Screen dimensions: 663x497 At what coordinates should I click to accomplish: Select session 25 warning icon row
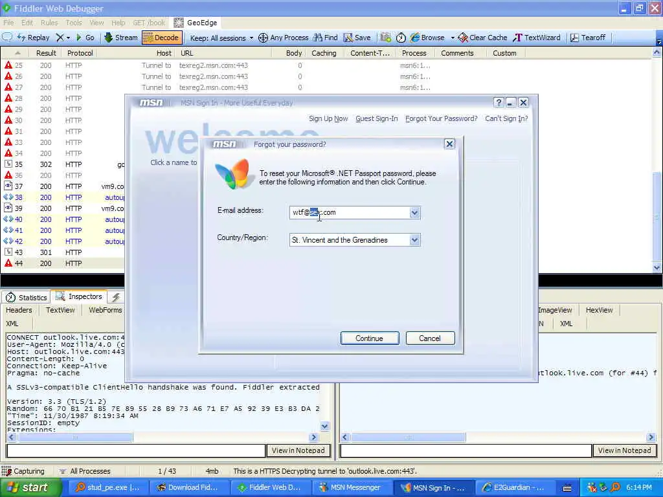[x=8, y=65]
